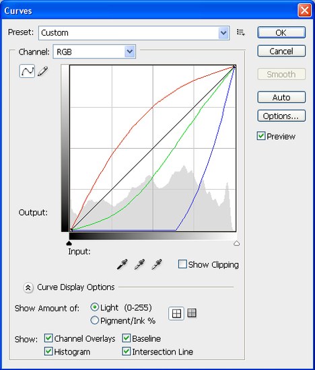Click the Auto button

(x=281, y=97)
